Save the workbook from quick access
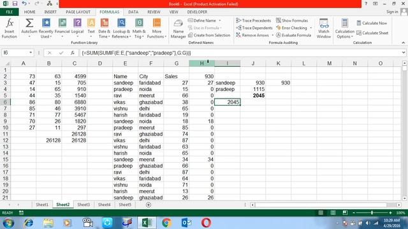Image resolution: width=408 pixels, height=229 pixels. tap(15, 4)
